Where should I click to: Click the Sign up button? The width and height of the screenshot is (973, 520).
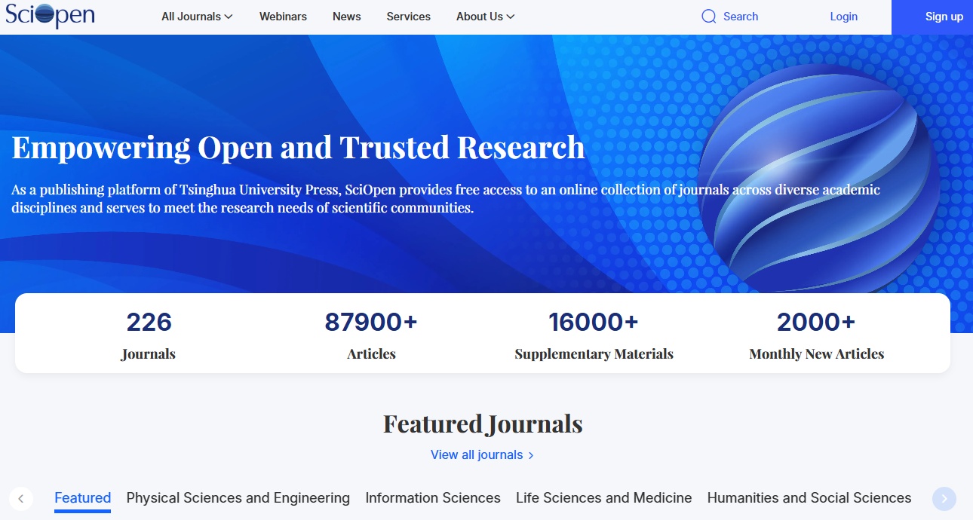(932, 17)
